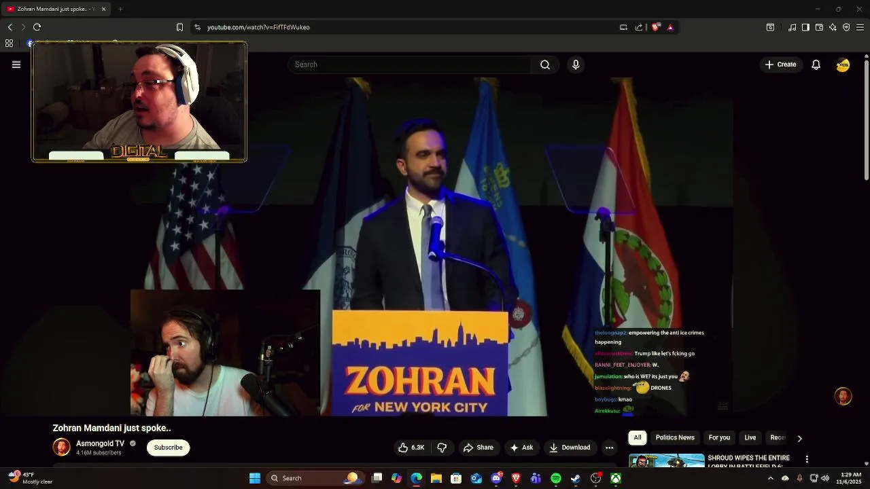Open the Brave Wallet icon

[819, 27]
